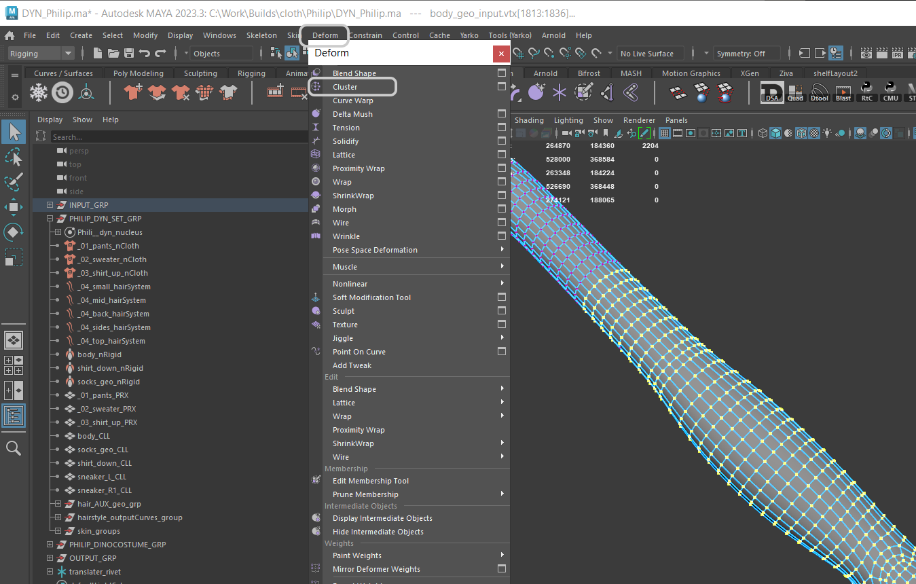Image resolution: width=916 pixels, height=584 pixels.
Task: Click the Blast playblast shelf icon
Action: coord(843,92)
